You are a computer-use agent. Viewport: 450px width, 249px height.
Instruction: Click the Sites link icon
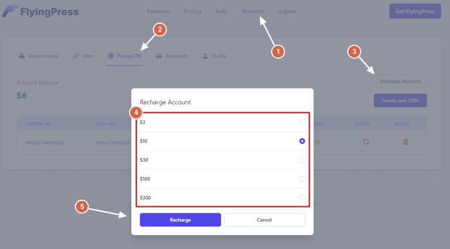click(76, 56)
